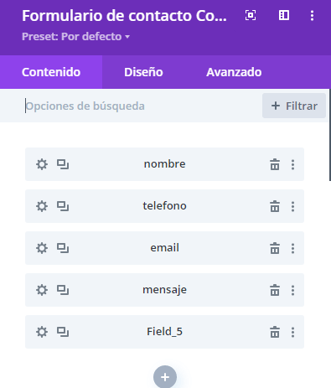Viewport: 331px width, 388px height.
Task: Open settings gear for nombre field
Action: (42, 164)
